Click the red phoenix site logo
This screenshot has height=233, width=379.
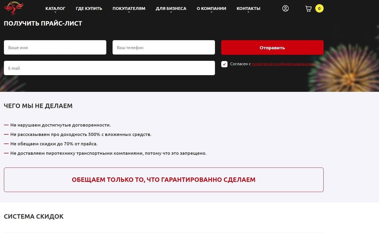[x=14, y=8]
